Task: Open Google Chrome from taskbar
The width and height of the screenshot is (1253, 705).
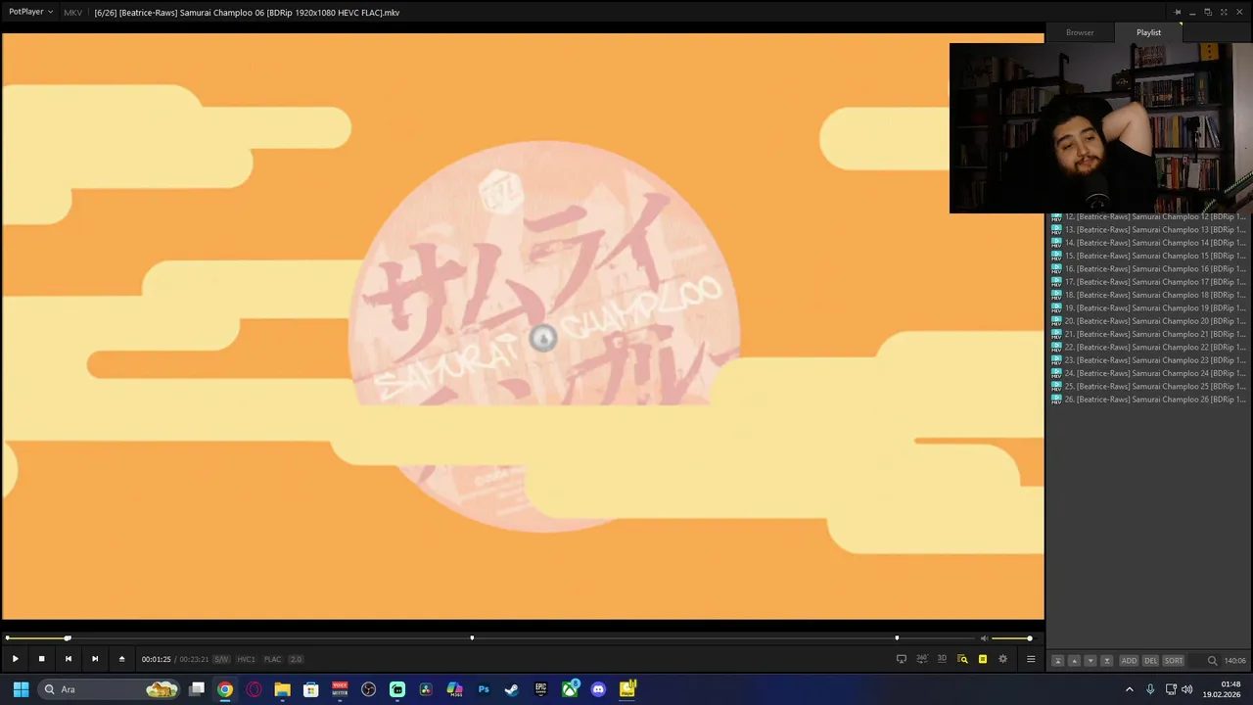Action: (225, 689)
